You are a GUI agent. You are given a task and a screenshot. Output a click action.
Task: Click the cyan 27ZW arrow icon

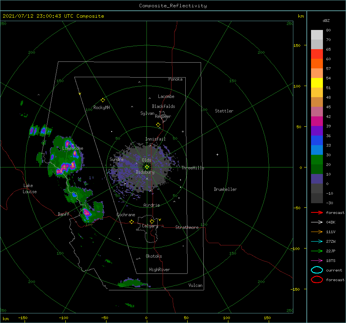[x=317, y=242]
